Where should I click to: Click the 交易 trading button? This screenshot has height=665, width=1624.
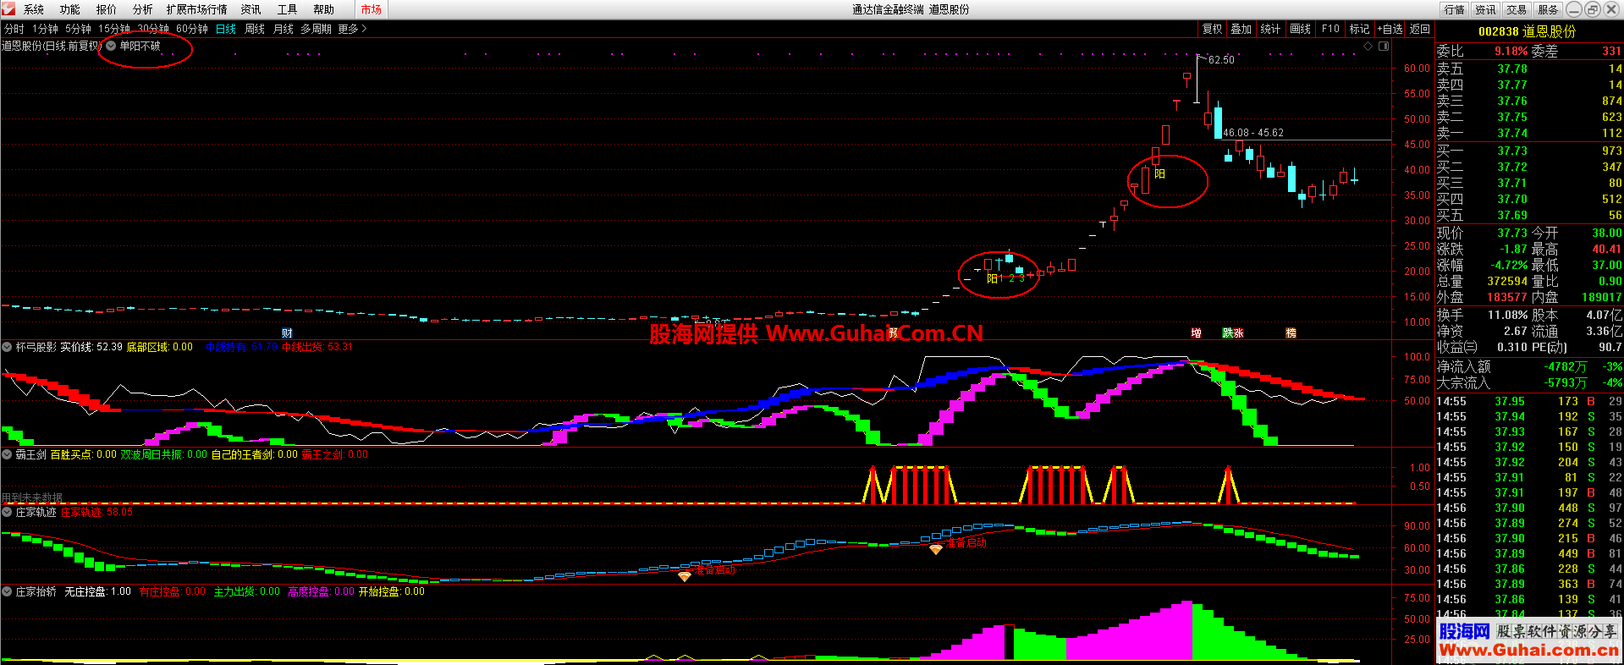pos(1517,9)
